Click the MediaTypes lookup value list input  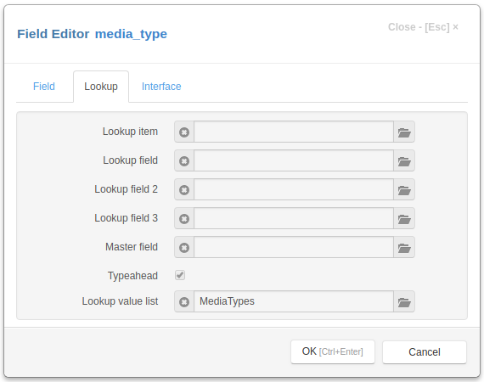coord(294,301)
